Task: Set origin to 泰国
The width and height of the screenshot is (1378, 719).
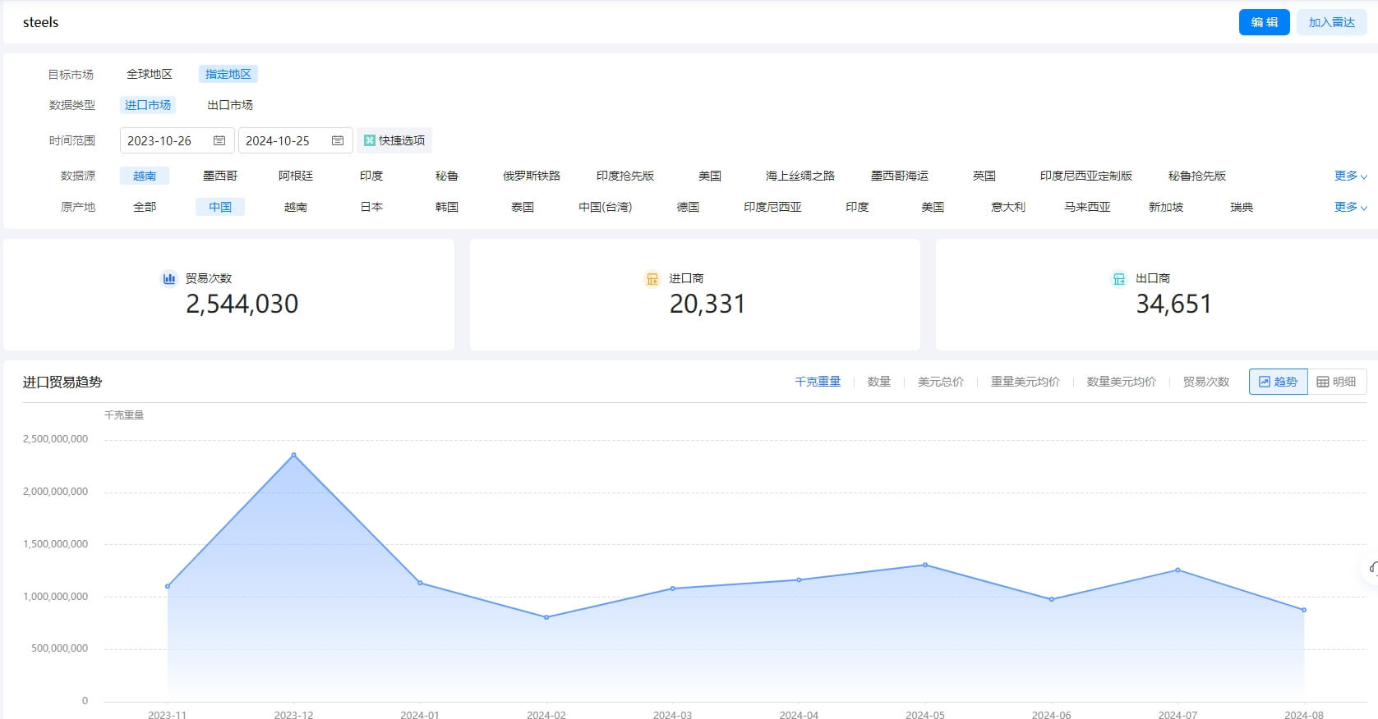Action: click(523, 207)
